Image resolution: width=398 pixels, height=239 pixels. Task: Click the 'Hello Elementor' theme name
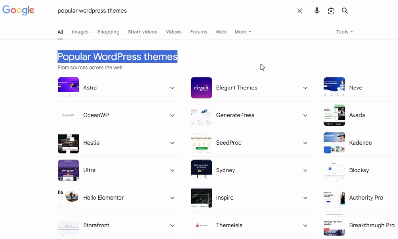coord(103,198)
